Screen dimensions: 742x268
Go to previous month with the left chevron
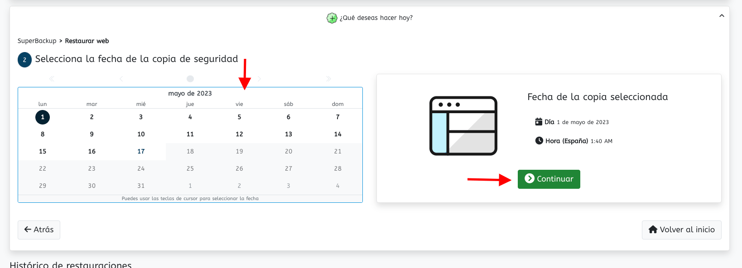(x=121, y=79)
